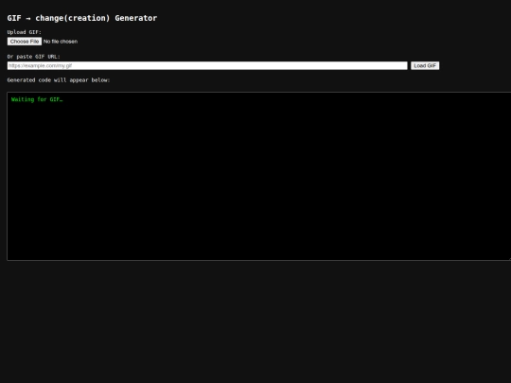Click 'Generated code will appear below:' text
511x383 pixels.
[x=59, y=80]
